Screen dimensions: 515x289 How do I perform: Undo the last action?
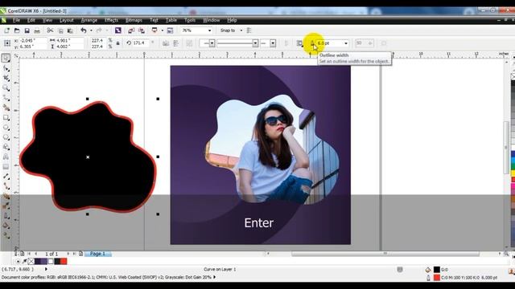(84, 31)
